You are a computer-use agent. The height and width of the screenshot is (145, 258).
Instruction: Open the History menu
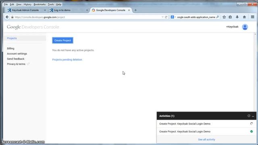[27, 4]
